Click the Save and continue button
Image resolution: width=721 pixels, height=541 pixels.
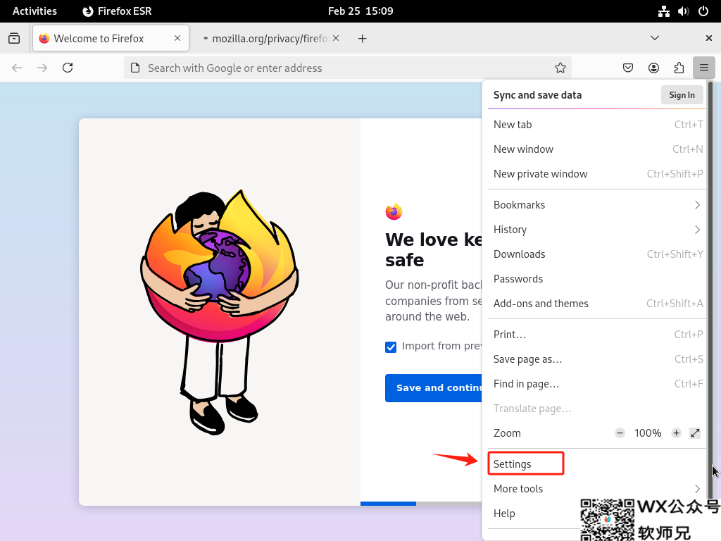coord(434,388)
